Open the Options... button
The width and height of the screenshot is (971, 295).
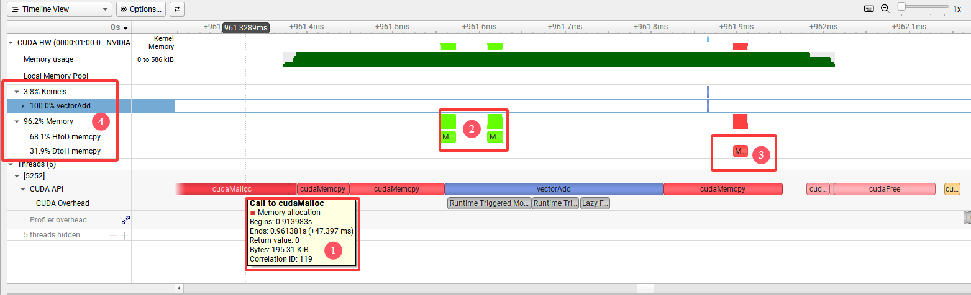pyautogui.click(x=141, y=9)
